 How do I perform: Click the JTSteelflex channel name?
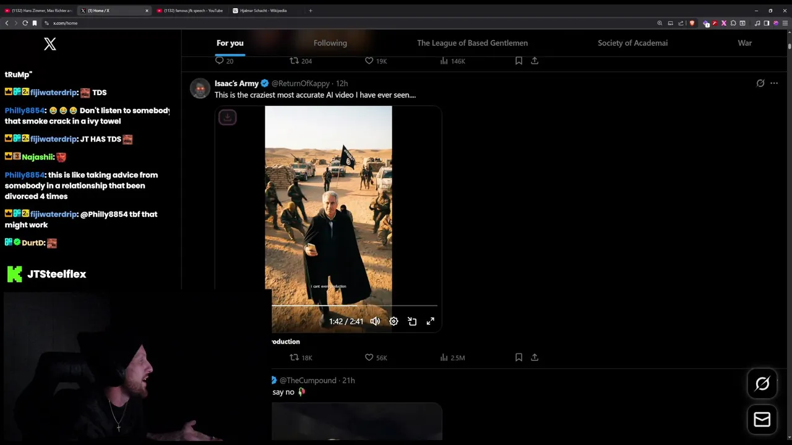(x=56, y=274)
